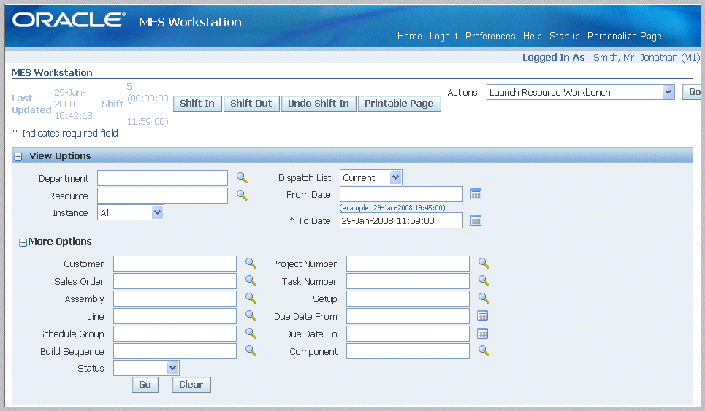Open the Sales Order lookup magnifier
Image resolution: width=705 pixels, height=411 pixels.
tap(251, 281)
